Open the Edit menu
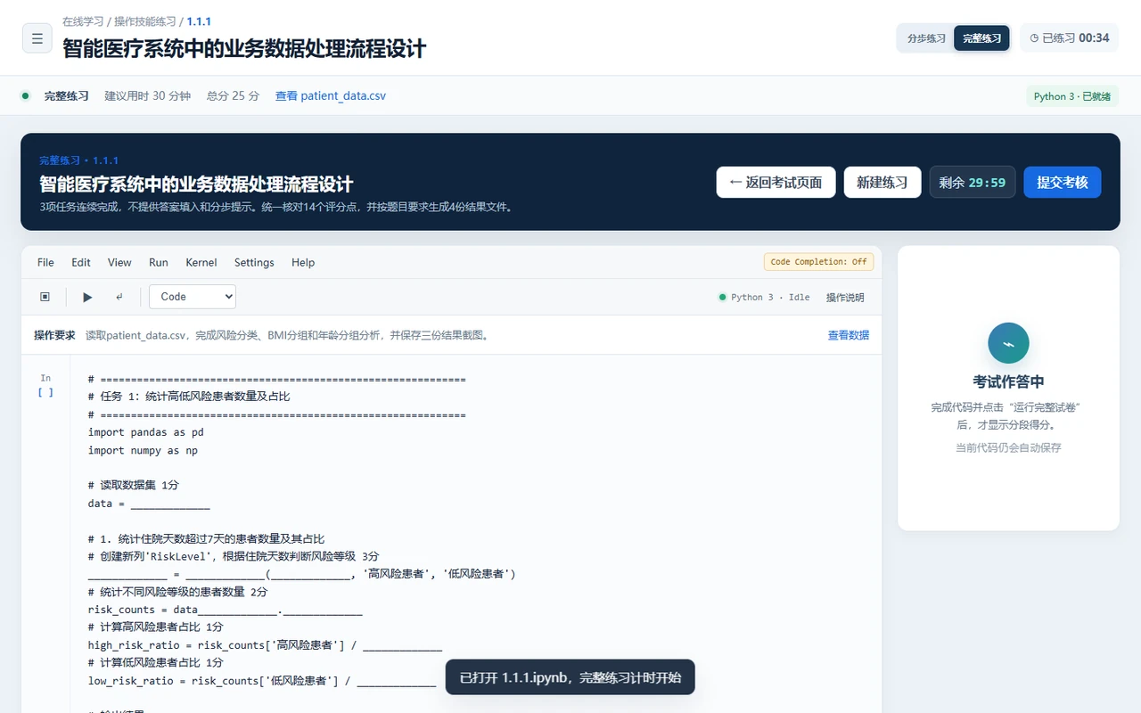The width and height of the screenshot is (1141, 713). pyautogui.click(x=81, y=262)
